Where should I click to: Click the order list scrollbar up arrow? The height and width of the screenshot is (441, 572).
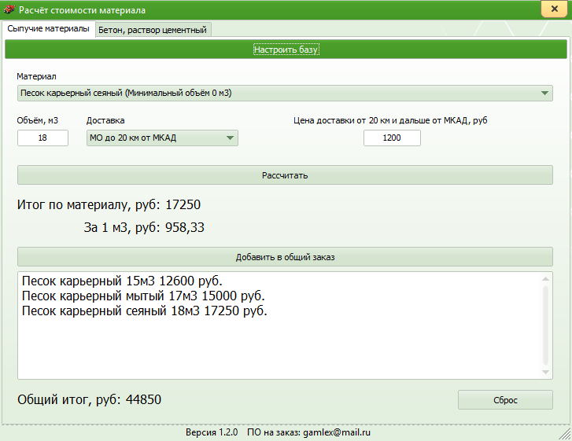pyautogui.click(x=546, y=279)
